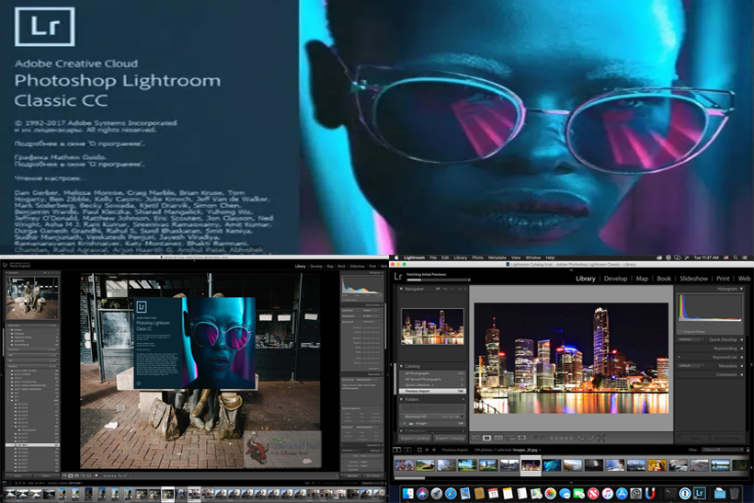
Task: Select Previous Import in Catalog panel
Action: pos(433,391)
